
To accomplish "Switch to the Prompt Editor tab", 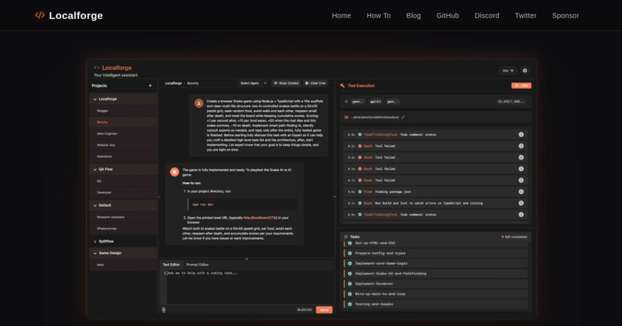I will (x=199, y=264).
